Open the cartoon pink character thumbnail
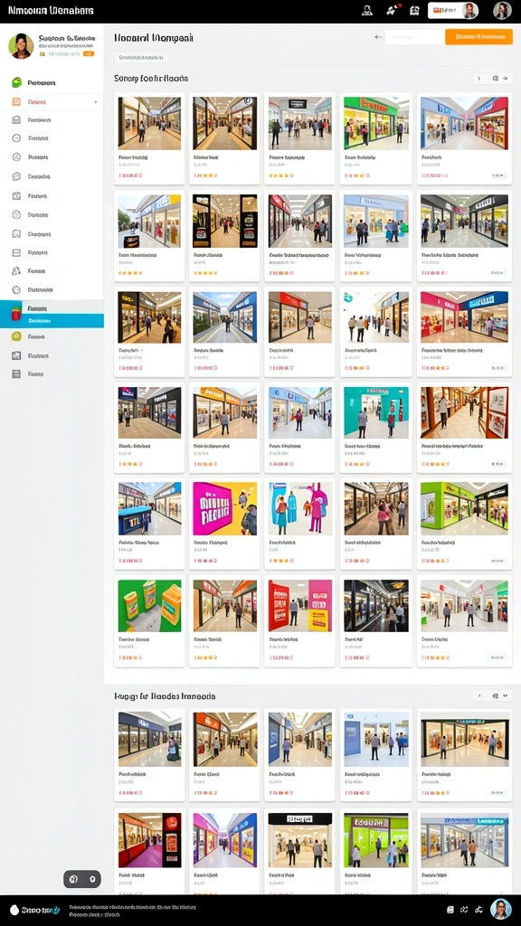This screenshot has height=926, width=521. [300, 508]
